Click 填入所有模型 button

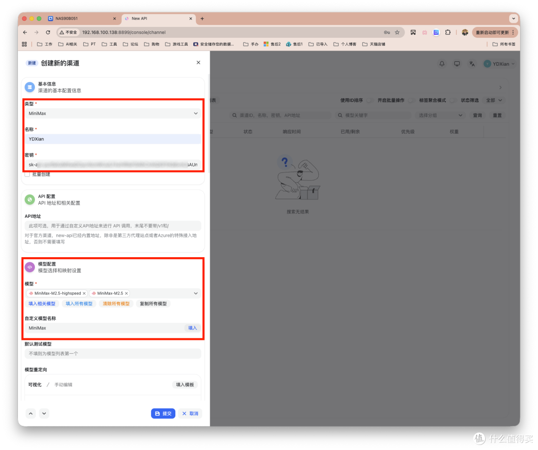(79, 304)
